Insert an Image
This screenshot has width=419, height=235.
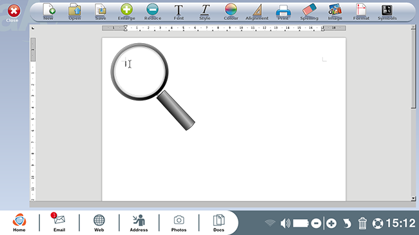click(x=335, y=12)
